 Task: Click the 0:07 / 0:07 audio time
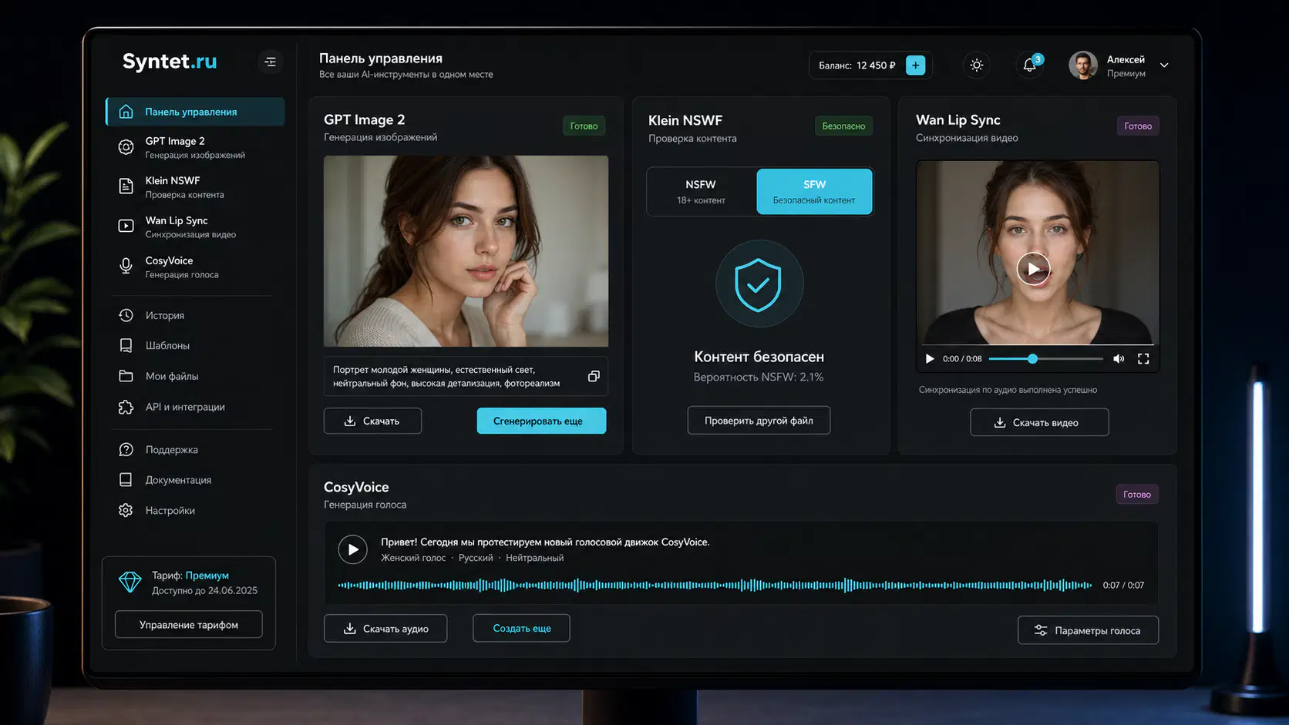tap(1123, 586)
